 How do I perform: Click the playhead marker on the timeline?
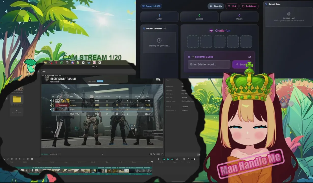(152, 162)
